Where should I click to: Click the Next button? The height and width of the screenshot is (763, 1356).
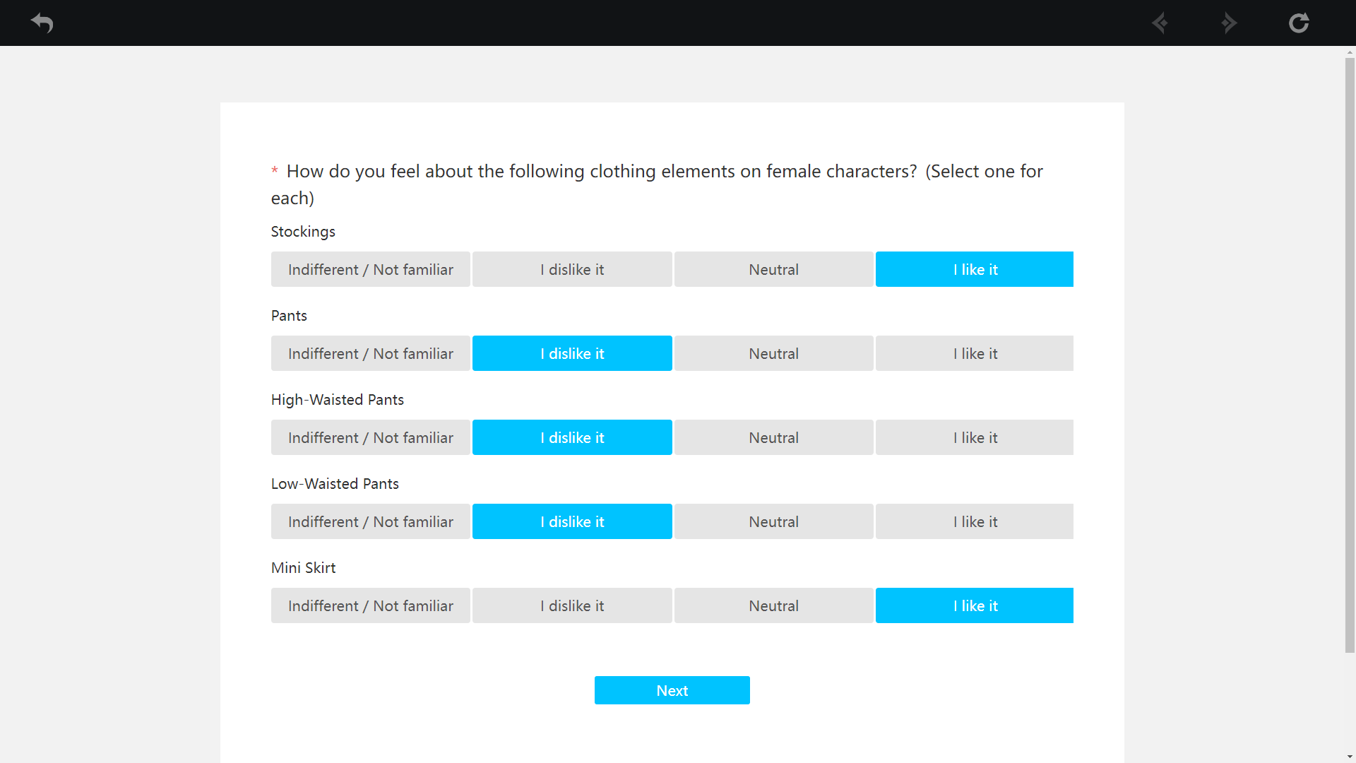tap(672, 690)
